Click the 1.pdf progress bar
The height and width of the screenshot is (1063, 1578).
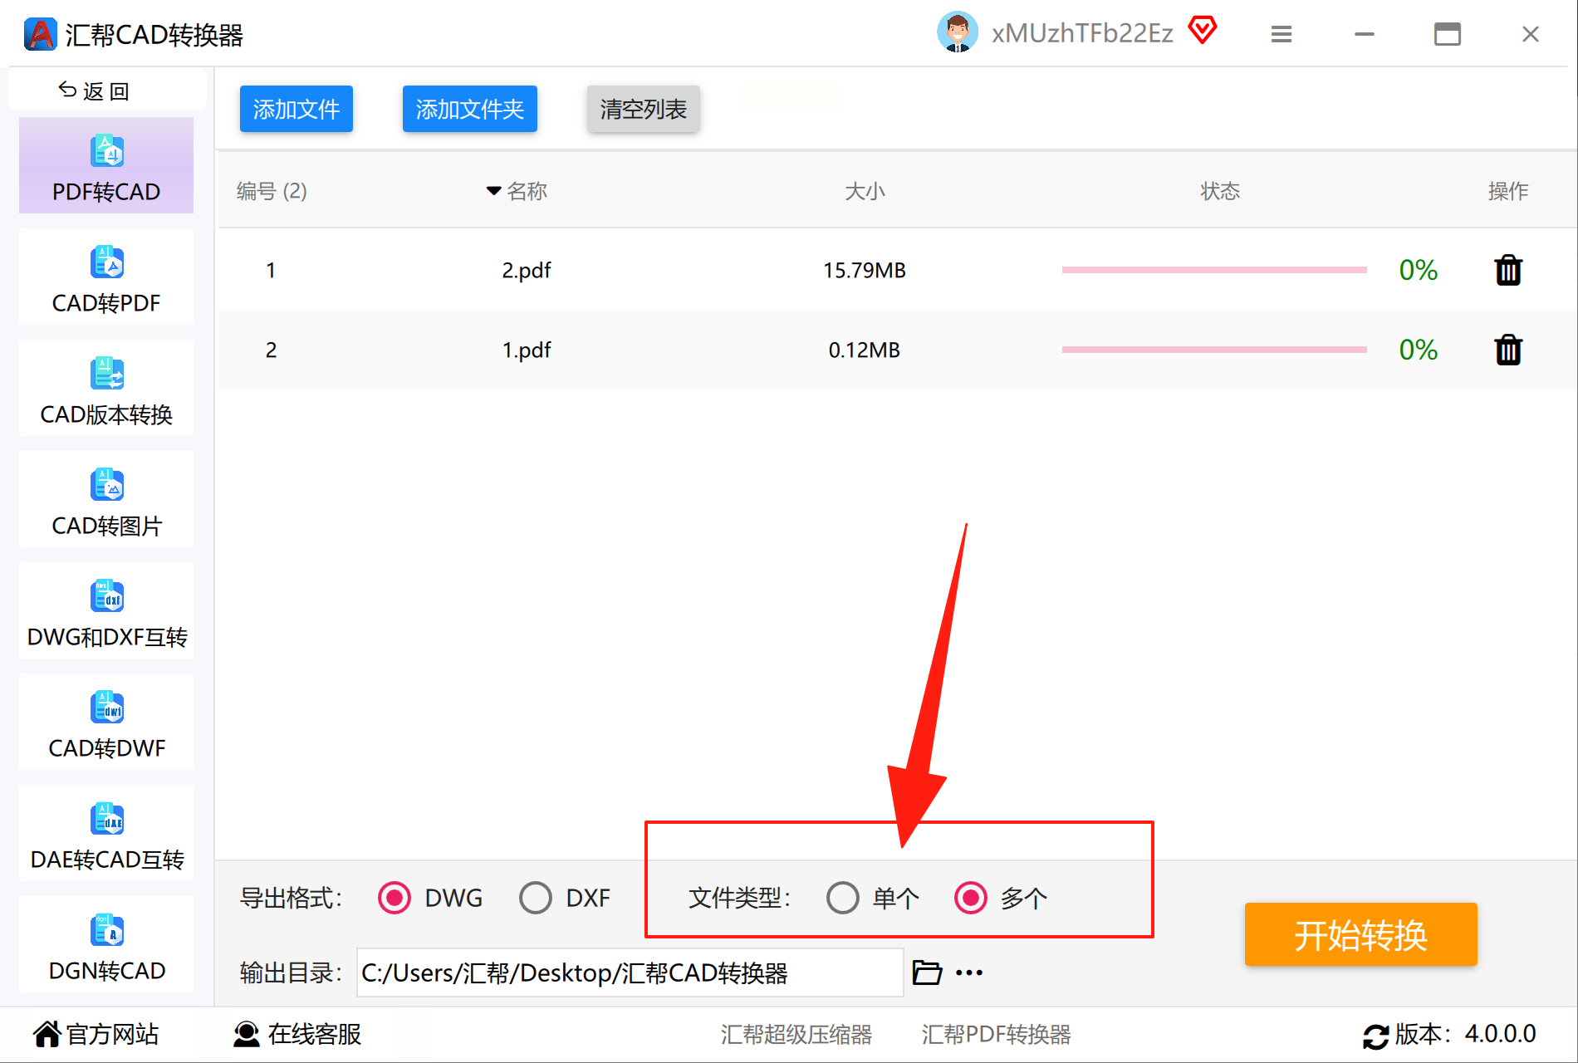[x=1214, y=350]
